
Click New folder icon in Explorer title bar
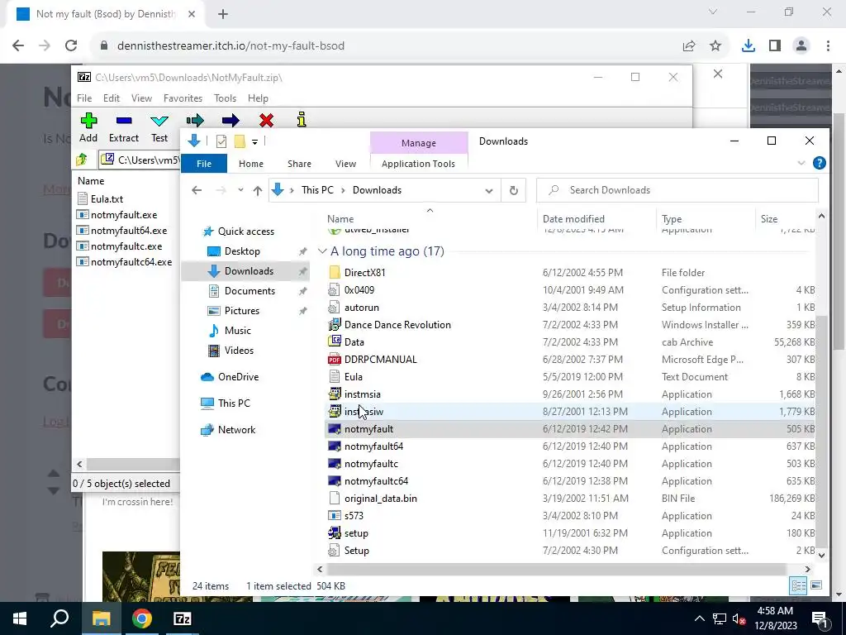(x=240, y=141)
